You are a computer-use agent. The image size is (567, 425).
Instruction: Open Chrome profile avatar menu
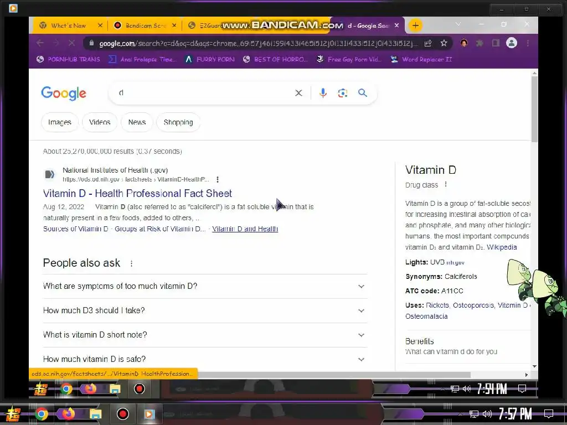(x=511, y=43)
